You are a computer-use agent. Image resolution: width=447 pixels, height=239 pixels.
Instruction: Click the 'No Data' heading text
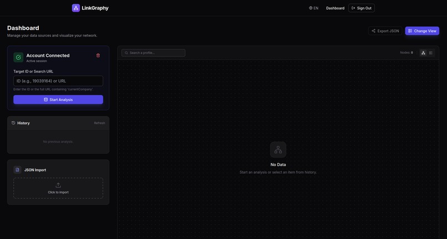[278, 164]
